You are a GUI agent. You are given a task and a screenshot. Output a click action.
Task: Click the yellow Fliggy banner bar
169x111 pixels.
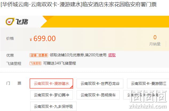[105, 22]
